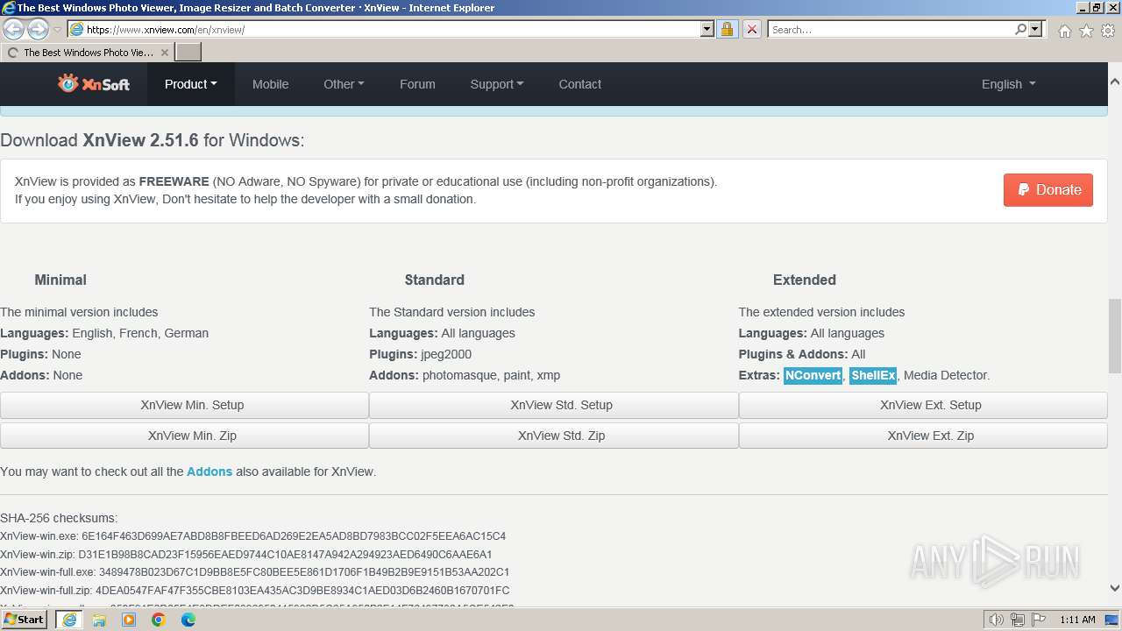Click the magnifier search icon
The width and height of the screenshot is (1122, 631).
click(x=1020, y=29)
